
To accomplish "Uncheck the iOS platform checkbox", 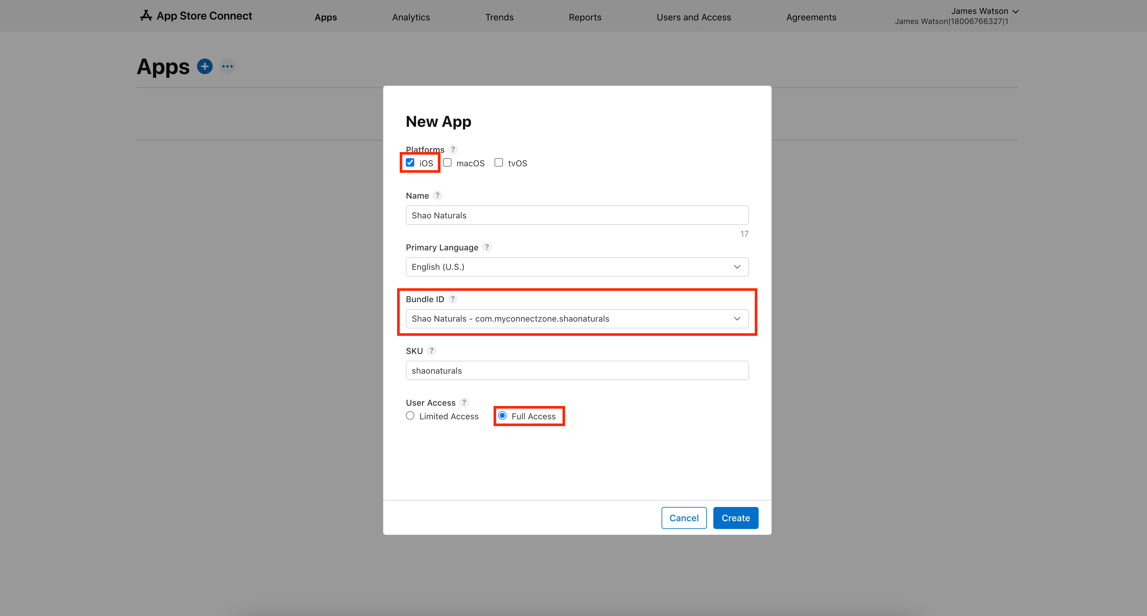I will (x=410, y=162).
